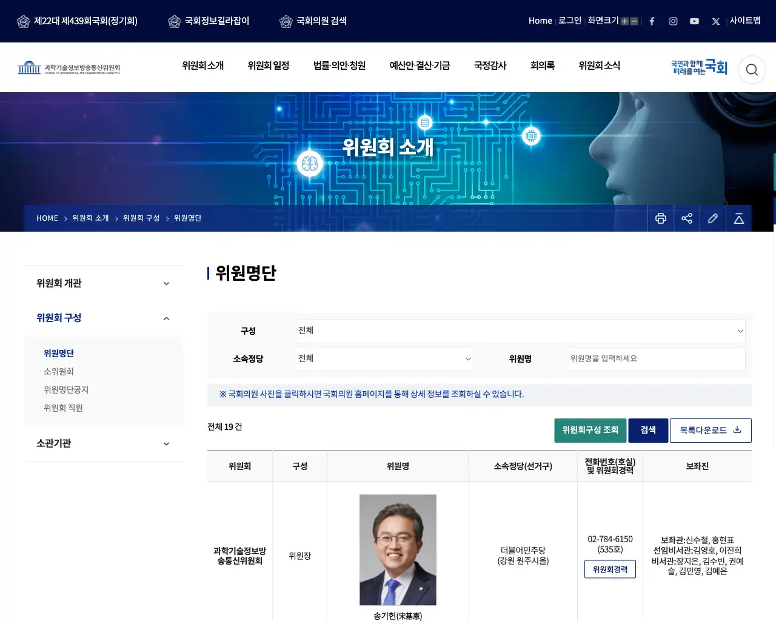The height and width of the screenshot is (621, 776).
Task: Select 소위원회 in the sidebar submenu
Action: [x=59, y=372]
